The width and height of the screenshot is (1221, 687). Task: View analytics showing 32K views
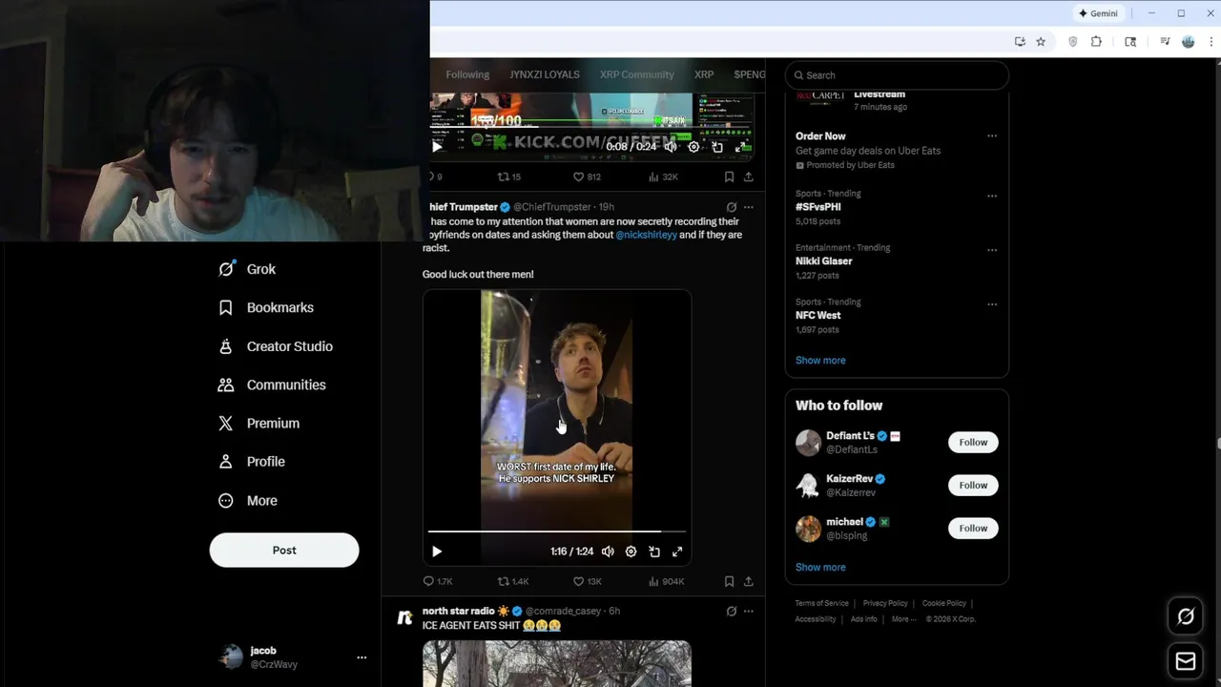coord(663,177)
